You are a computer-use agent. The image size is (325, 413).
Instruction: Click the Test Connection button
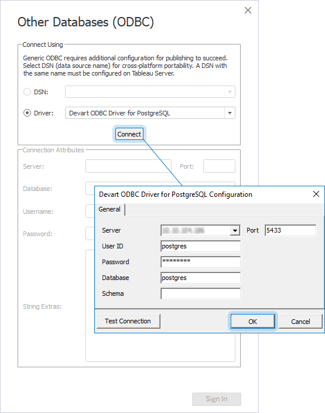coord(128,321)
